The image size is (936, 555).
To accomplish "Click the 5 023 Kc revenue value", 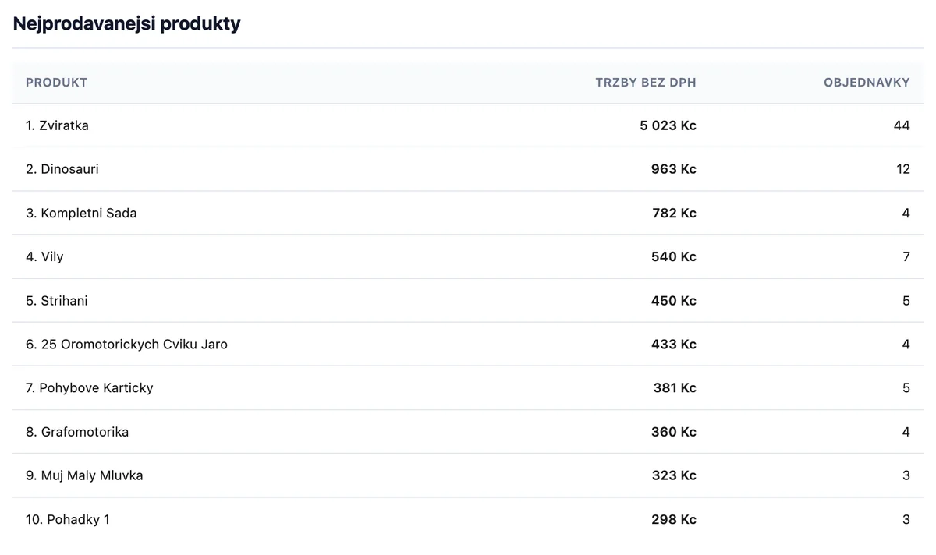I will [x=668, y=125].
